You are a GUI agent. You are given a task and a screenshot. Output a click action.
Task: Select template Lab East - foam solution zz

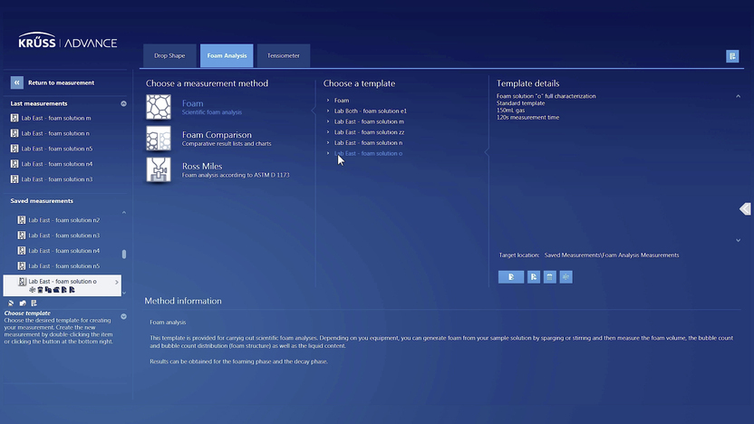pyautogui.click(x=369, y=132)
